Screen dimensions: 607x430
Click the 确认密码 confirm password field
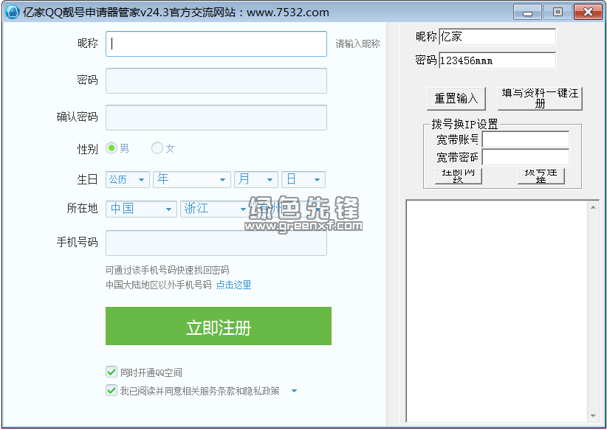click(216, 117)
